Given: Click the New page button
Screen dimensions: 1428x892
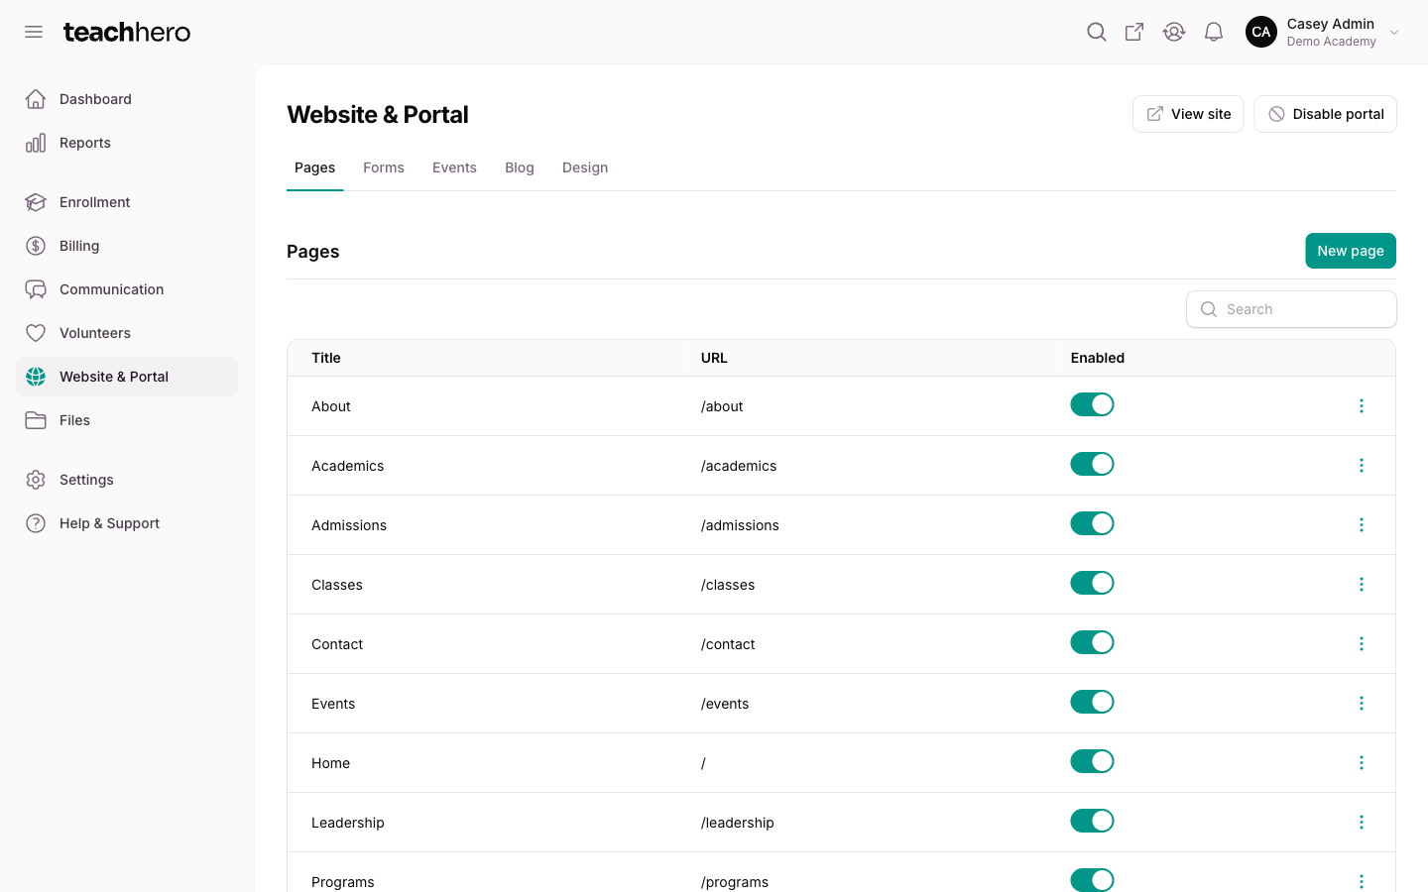Looking at the screenshot, I should [1351, 251].
